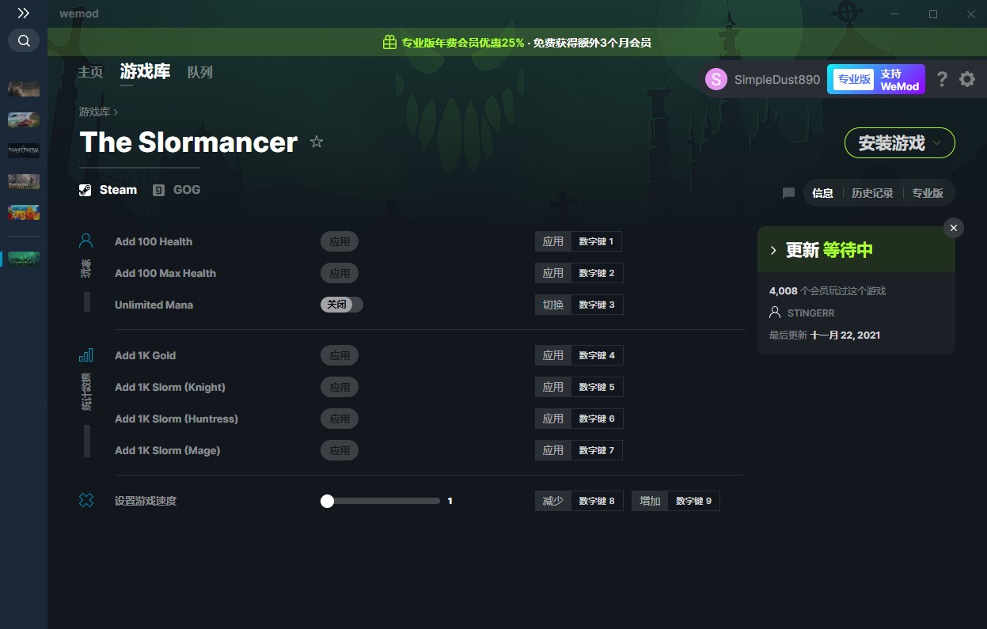Open fifth colorful game thumbnail in sidebar
The image size is (987, 629).
point(24,212)
